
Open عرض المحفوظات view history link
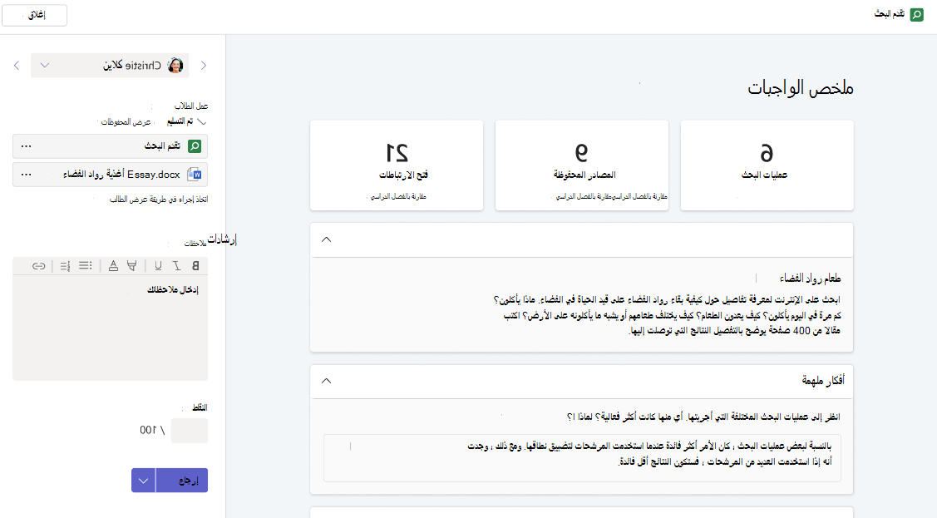click(126, 122)
